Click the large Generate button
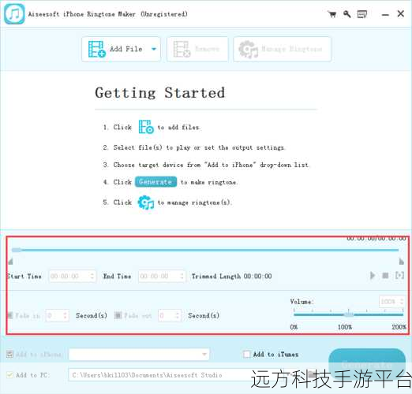The height and width of the screenshot is (394, 412). [367, 364]
